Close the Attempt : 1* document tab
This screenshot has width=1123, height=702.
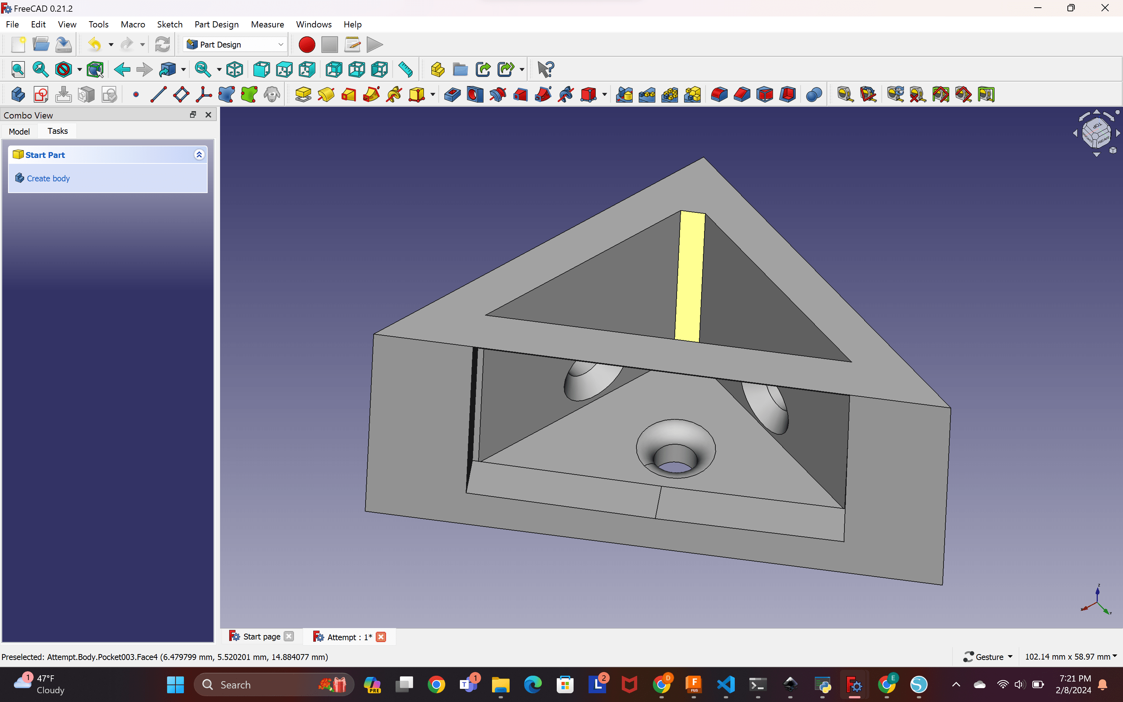coord(381,637)
